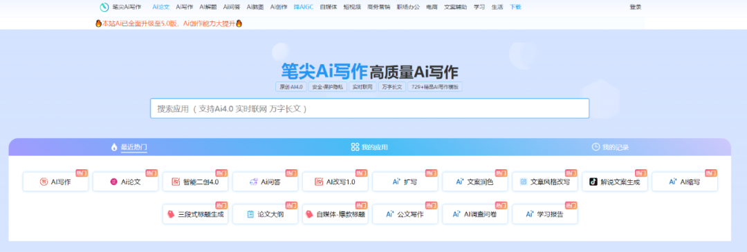This screenshot has height=252, width=747.
Task: Click the 实时联网 tag
Action: pyautogui.click(x=362, y=88)
